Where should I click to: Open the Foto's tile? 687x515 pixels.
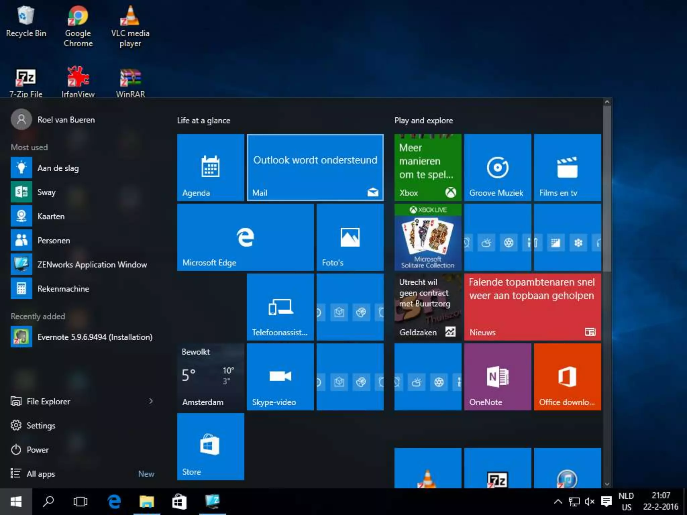(x=350, y=237)
